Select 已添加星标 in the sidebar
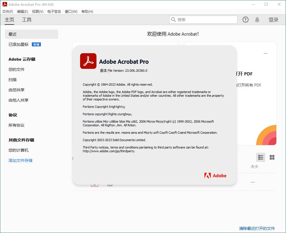This screenshot has width=286, height=233. click(x=18, y=44)
